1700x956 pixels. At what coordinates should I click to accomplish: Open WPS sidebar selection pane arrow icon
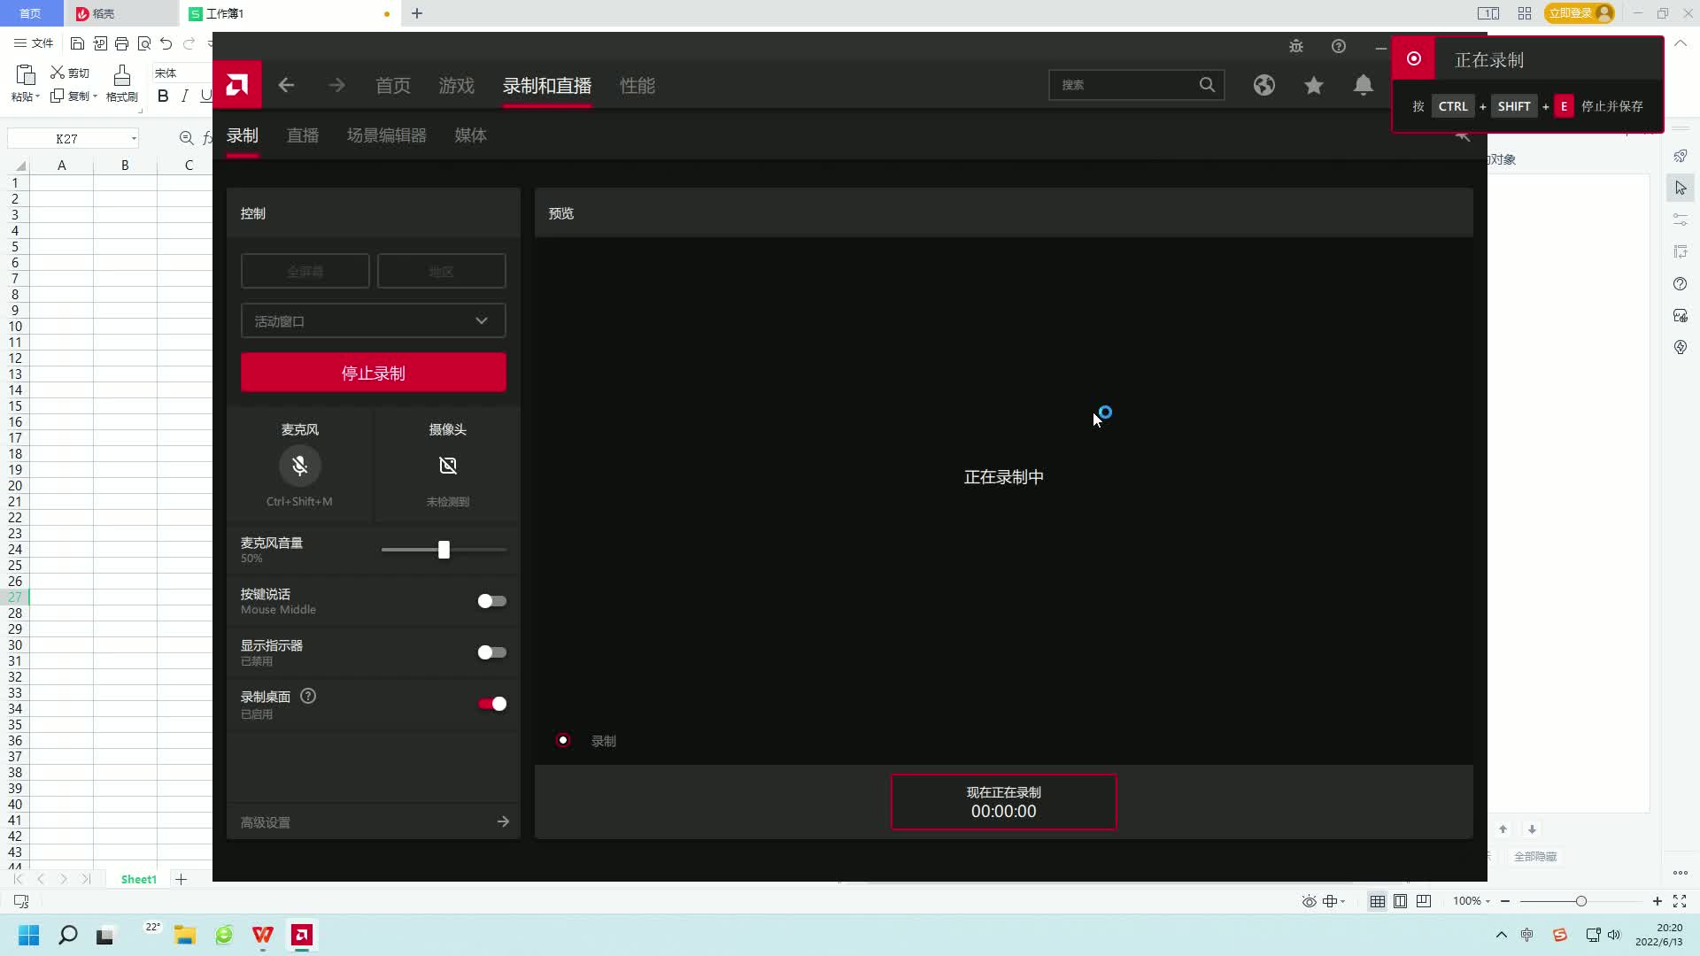(1681, 188)
